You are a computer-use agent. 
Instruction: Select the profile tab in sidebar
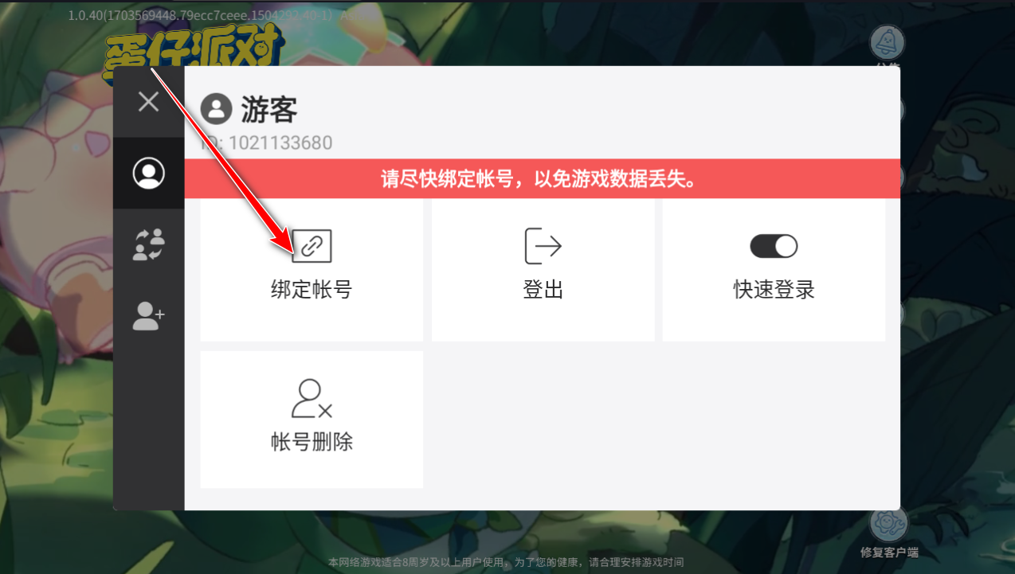click(x=148, y=174)
